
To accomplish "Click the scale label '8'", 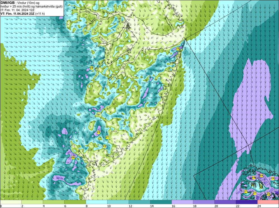I will click(87, 206).
